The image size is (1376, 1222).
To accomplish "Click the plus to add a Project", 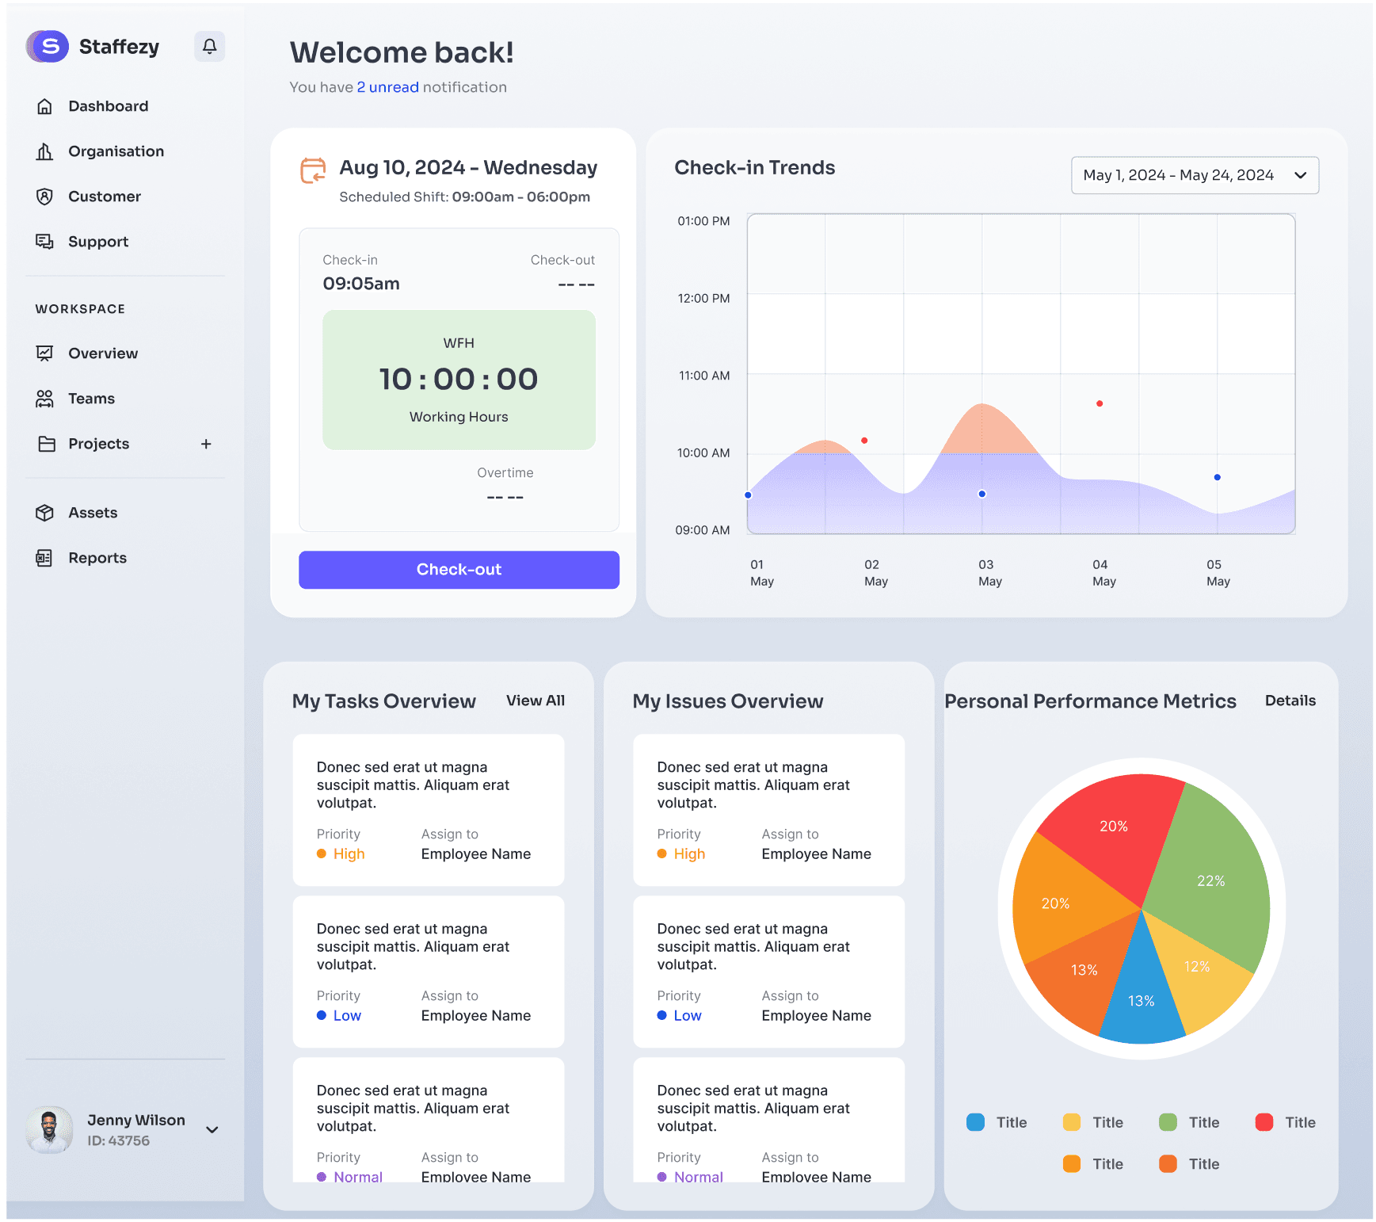I will point(206,444).
